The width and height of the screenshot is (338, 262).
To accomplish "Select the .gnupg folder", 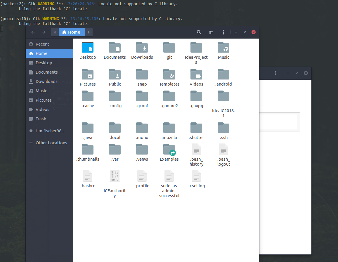I will (x=196, y=96).
